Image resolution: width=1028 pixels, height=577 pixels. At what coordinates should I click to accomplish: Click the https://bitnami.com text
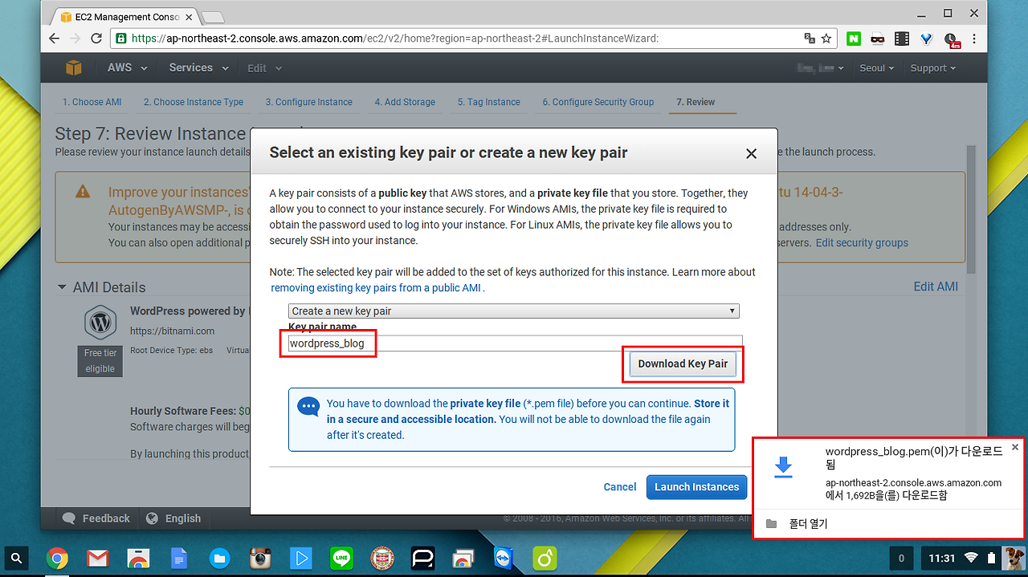[x=172, y=331]
